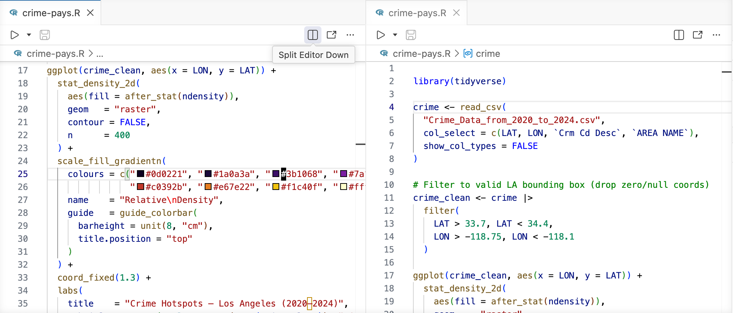Open color picker for #7a swatch

click(344, 174)
